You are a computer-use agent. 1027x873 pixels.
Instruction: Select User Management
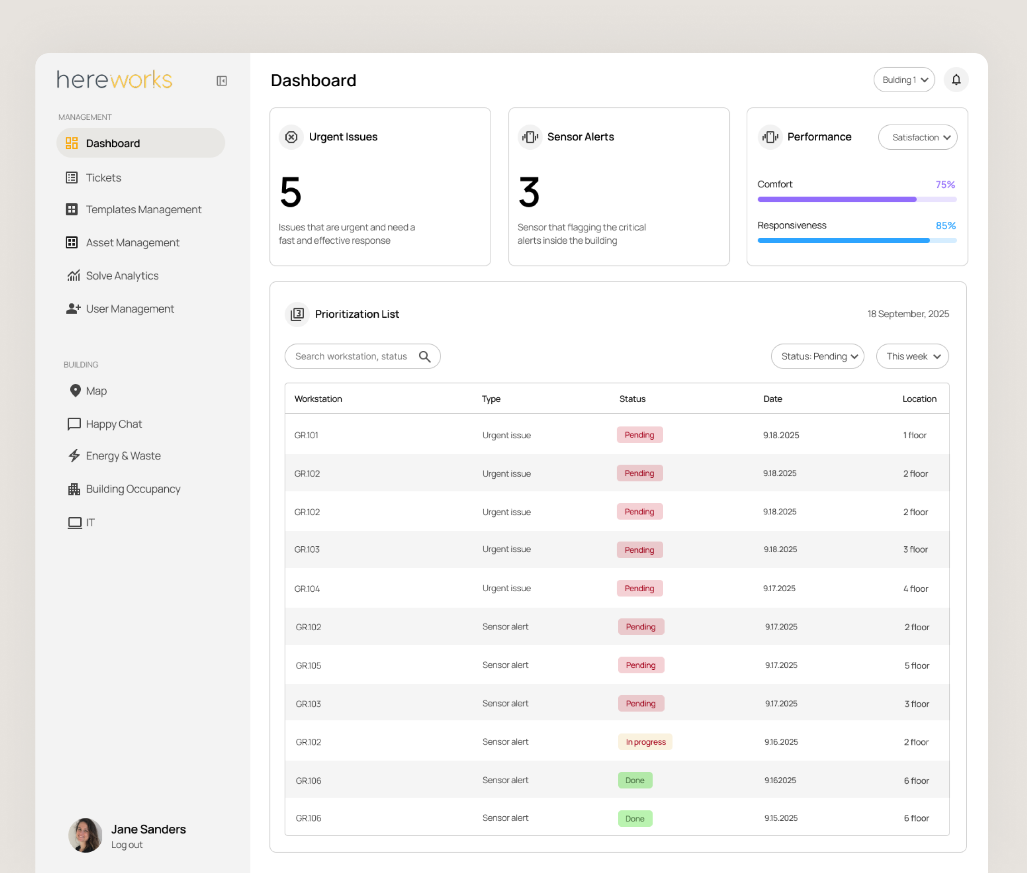(130, 309)
